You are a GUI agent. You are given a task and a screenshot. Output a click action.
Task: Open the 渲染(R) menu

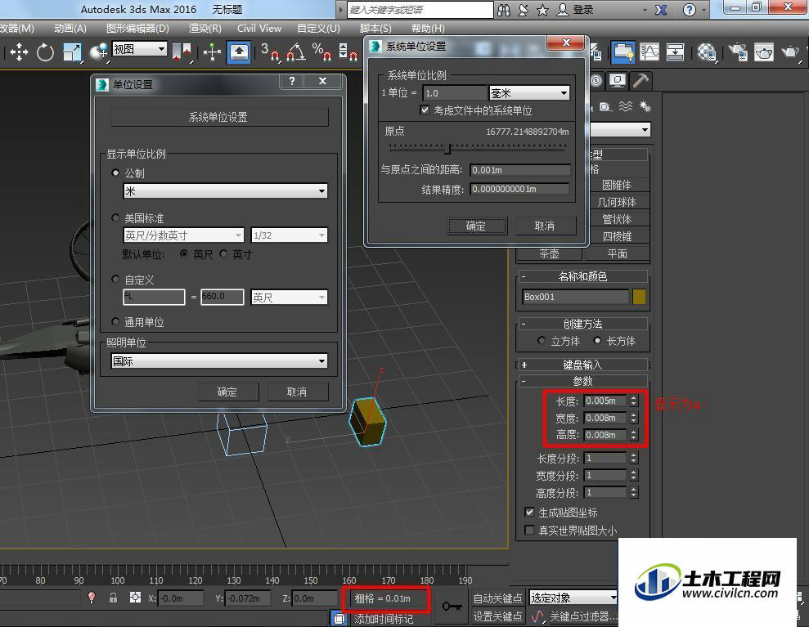pos(204,29)
